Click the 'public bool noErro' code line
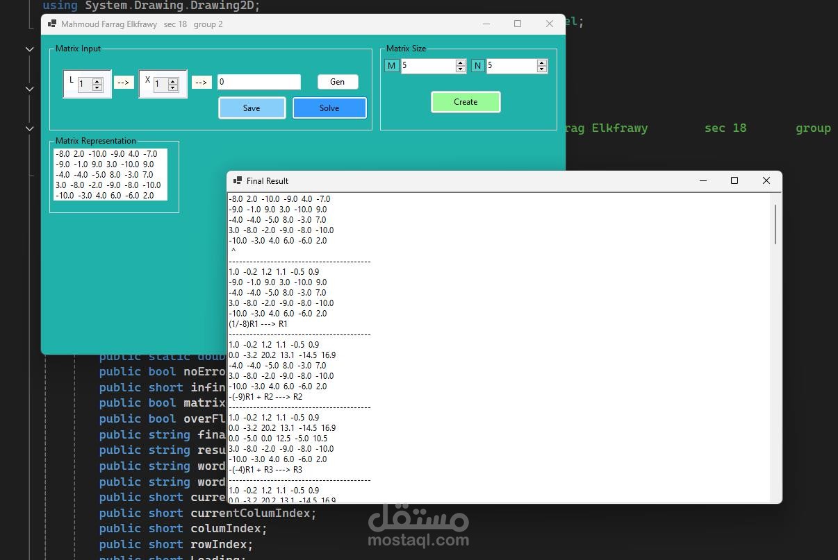 tap(161, 371)
